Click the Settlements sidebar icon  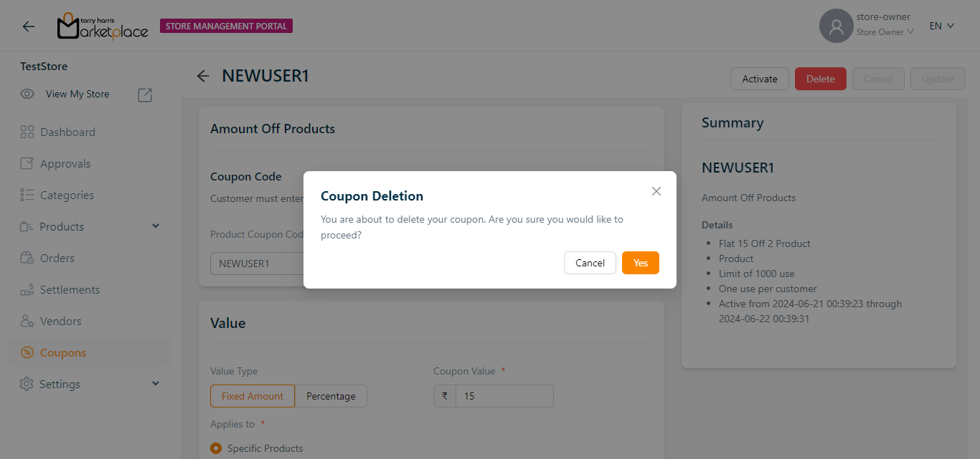[x=27, y=290]
